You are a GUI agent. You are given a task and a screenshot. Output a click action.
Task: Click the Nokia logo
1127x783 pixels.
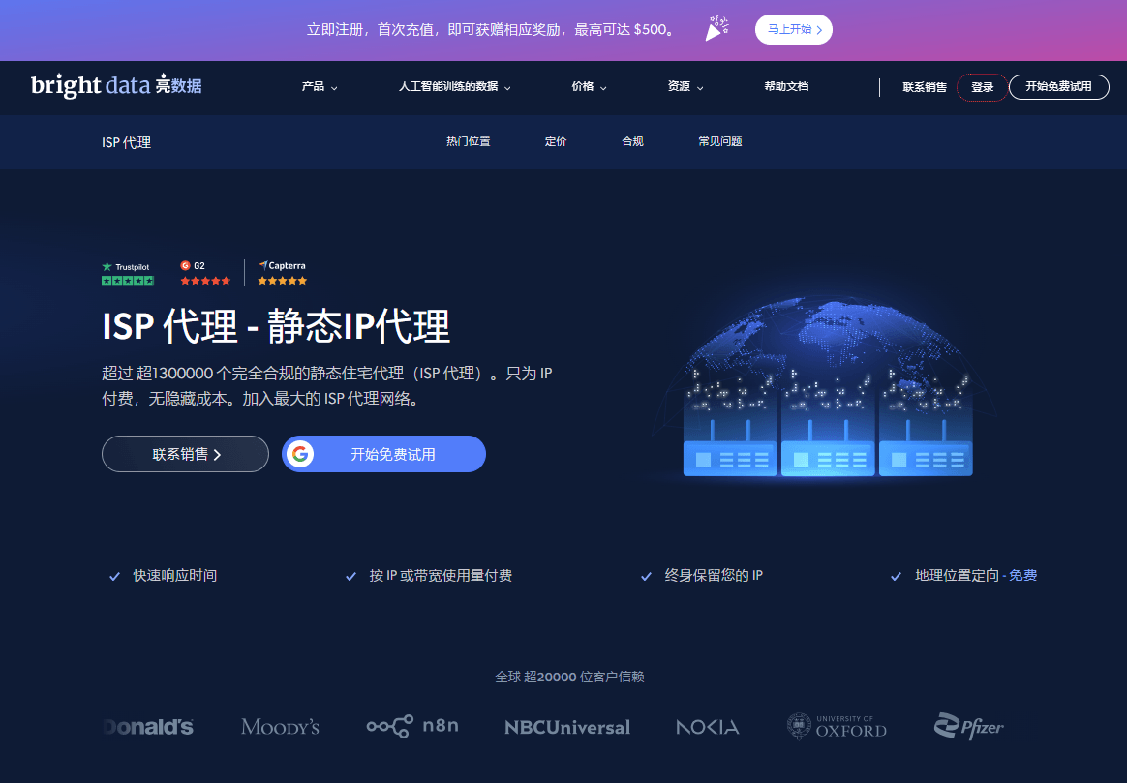pos(707,727)
